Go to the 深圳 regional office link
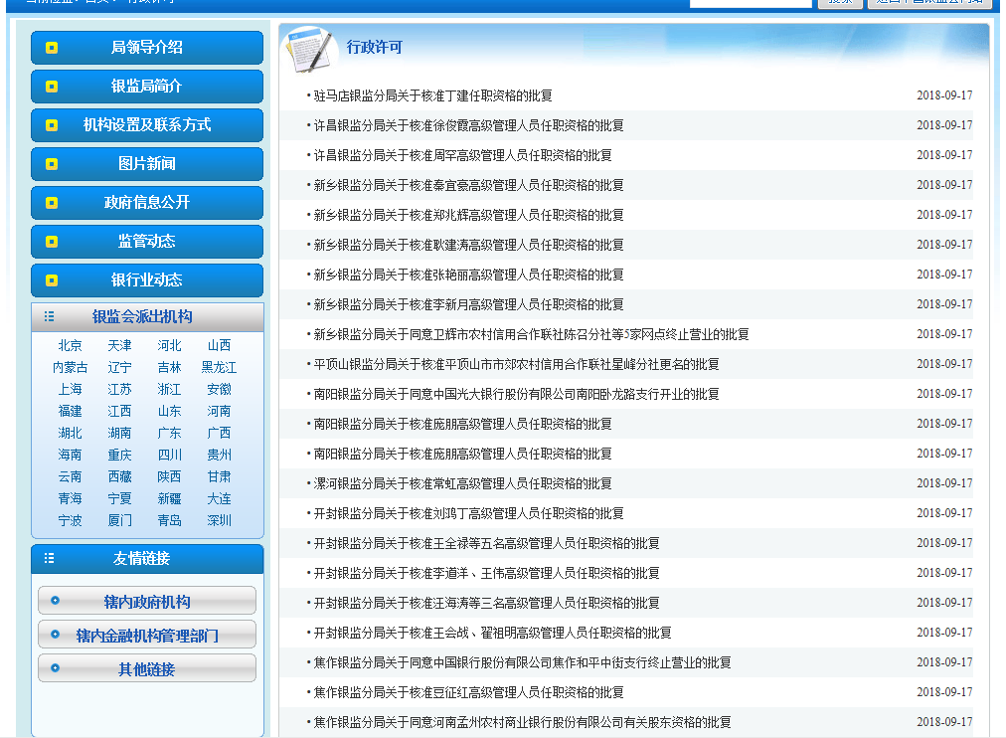Image resolution: width=1006 pixels, height=738 pixels. [220, 521]
